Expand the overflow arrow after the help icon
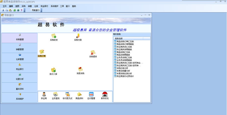The height and width of the screenshot is (115, 227). pos(24,11)
